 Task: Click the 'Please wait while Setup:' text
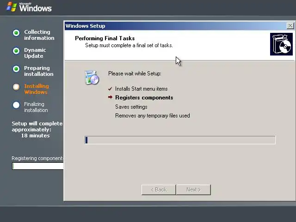click(x=135, y=74)
